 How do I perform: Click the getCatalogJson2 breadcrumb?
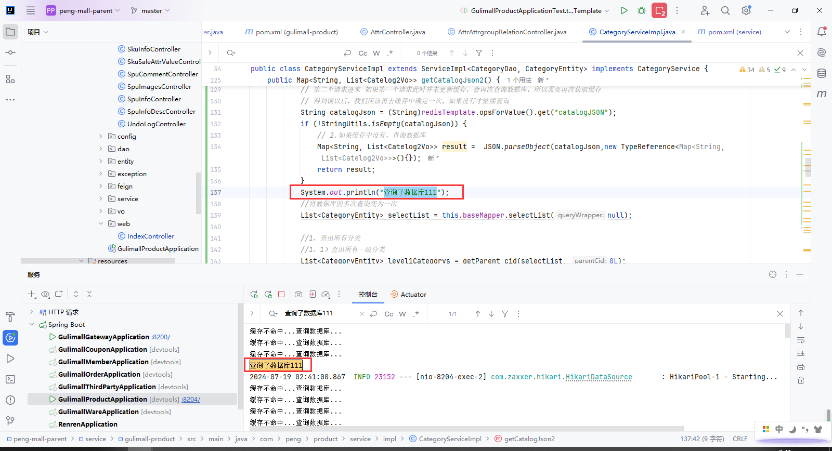point(529,439)
